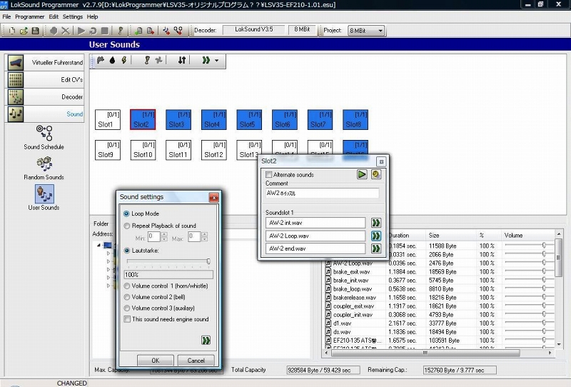Click green arrow next to AW-2 end.wav
The image size is (571, 387).
coord(376,248)
